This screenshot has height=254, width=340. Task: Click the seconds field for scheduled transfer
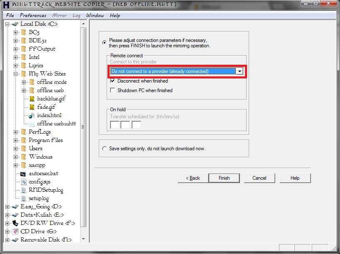tap(137, 125)
